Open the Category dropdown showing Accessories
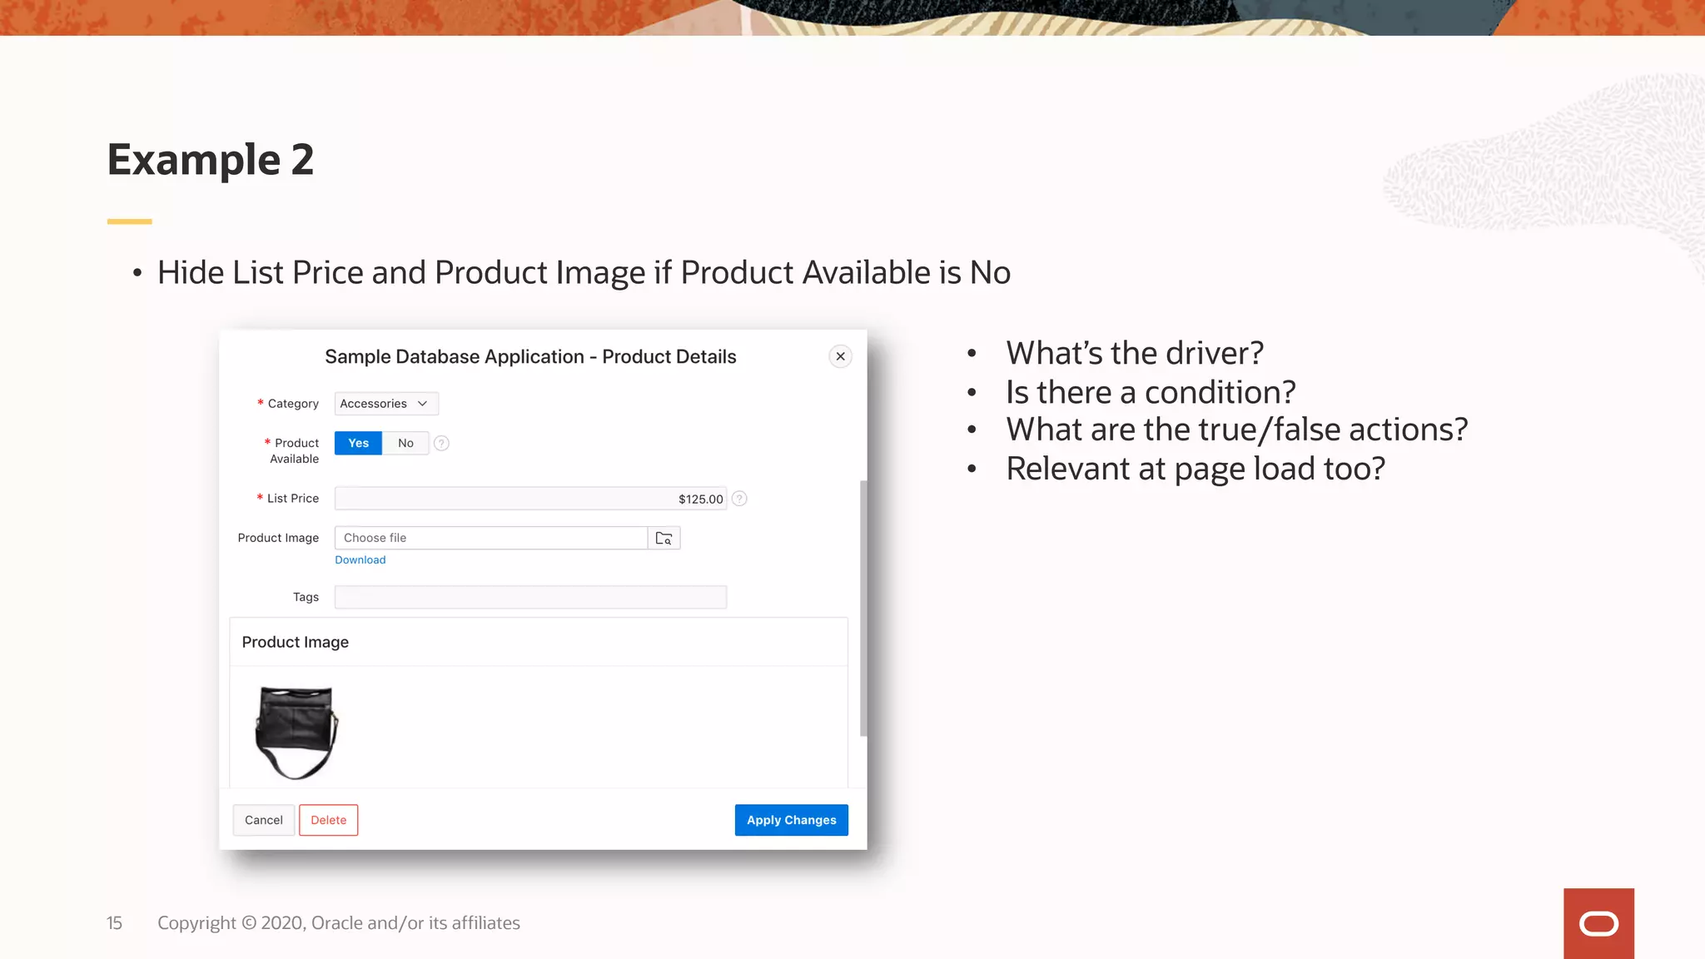Viewport: 1705px width, 959px height. (x=386, y=404)
